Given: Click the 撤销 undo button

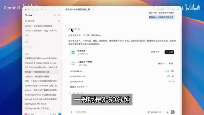Looking at the screenshot, I should click(x=161, y=64).
